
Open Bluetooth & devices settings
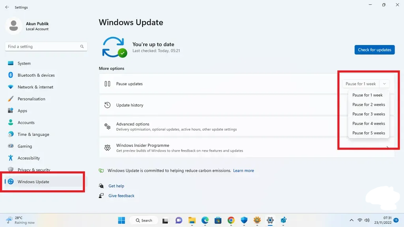coord(46,75)
